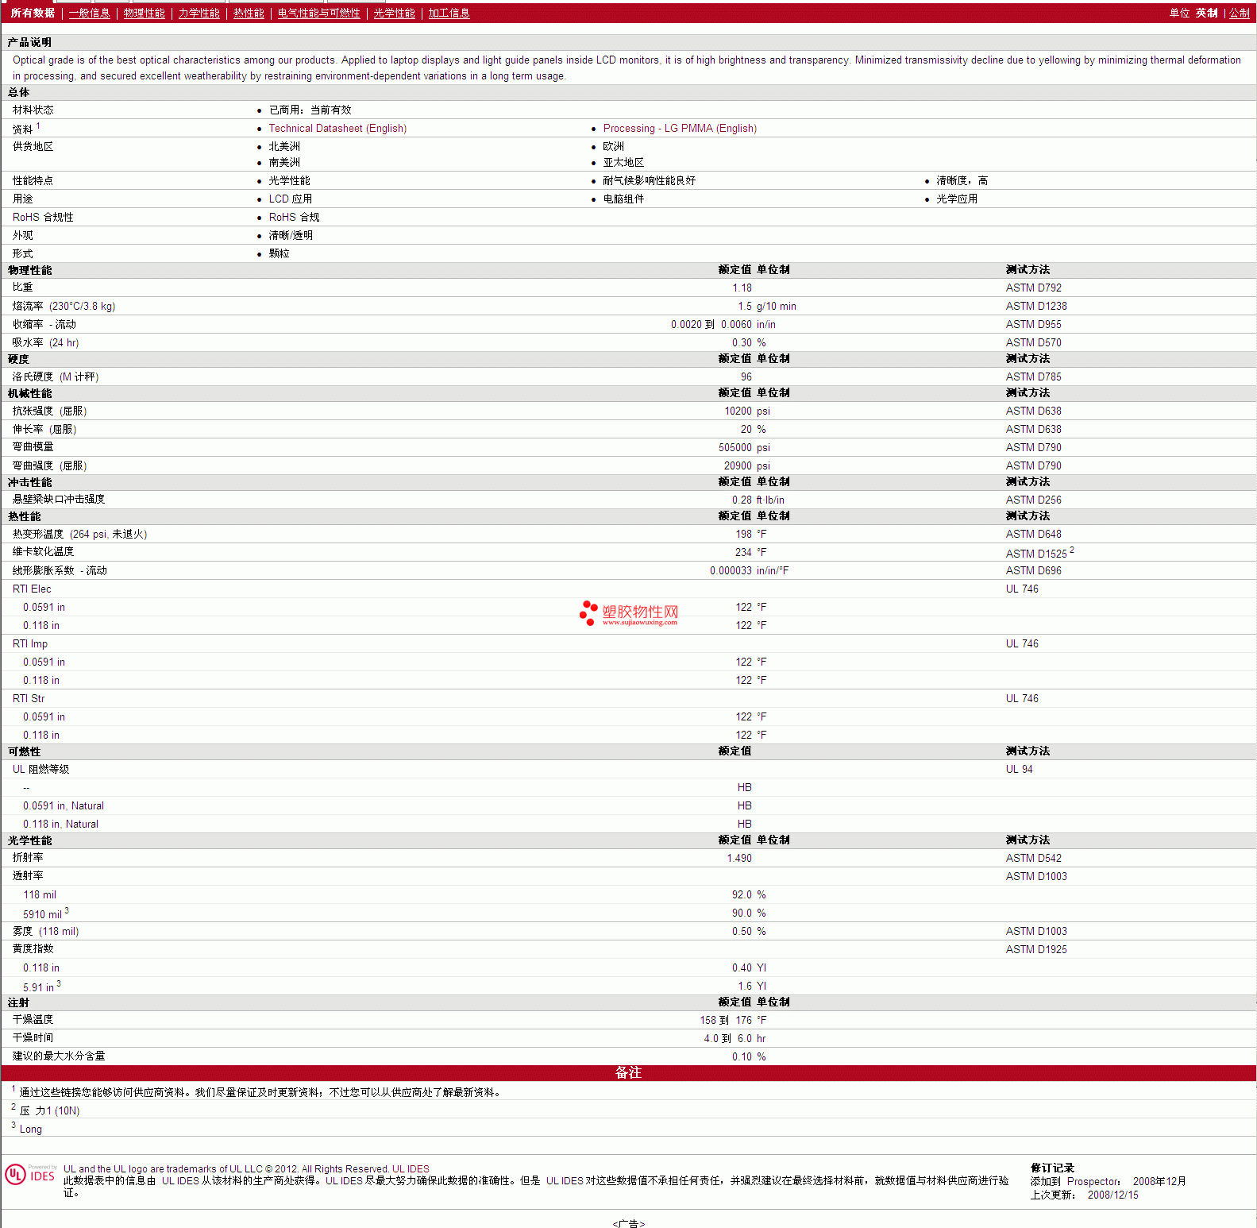Image resolution: width=1257 pixels, height=1228 pixels.
Task: Click the 备注 section header bar
Action: pyautogui.click(x=628, y=1073)
